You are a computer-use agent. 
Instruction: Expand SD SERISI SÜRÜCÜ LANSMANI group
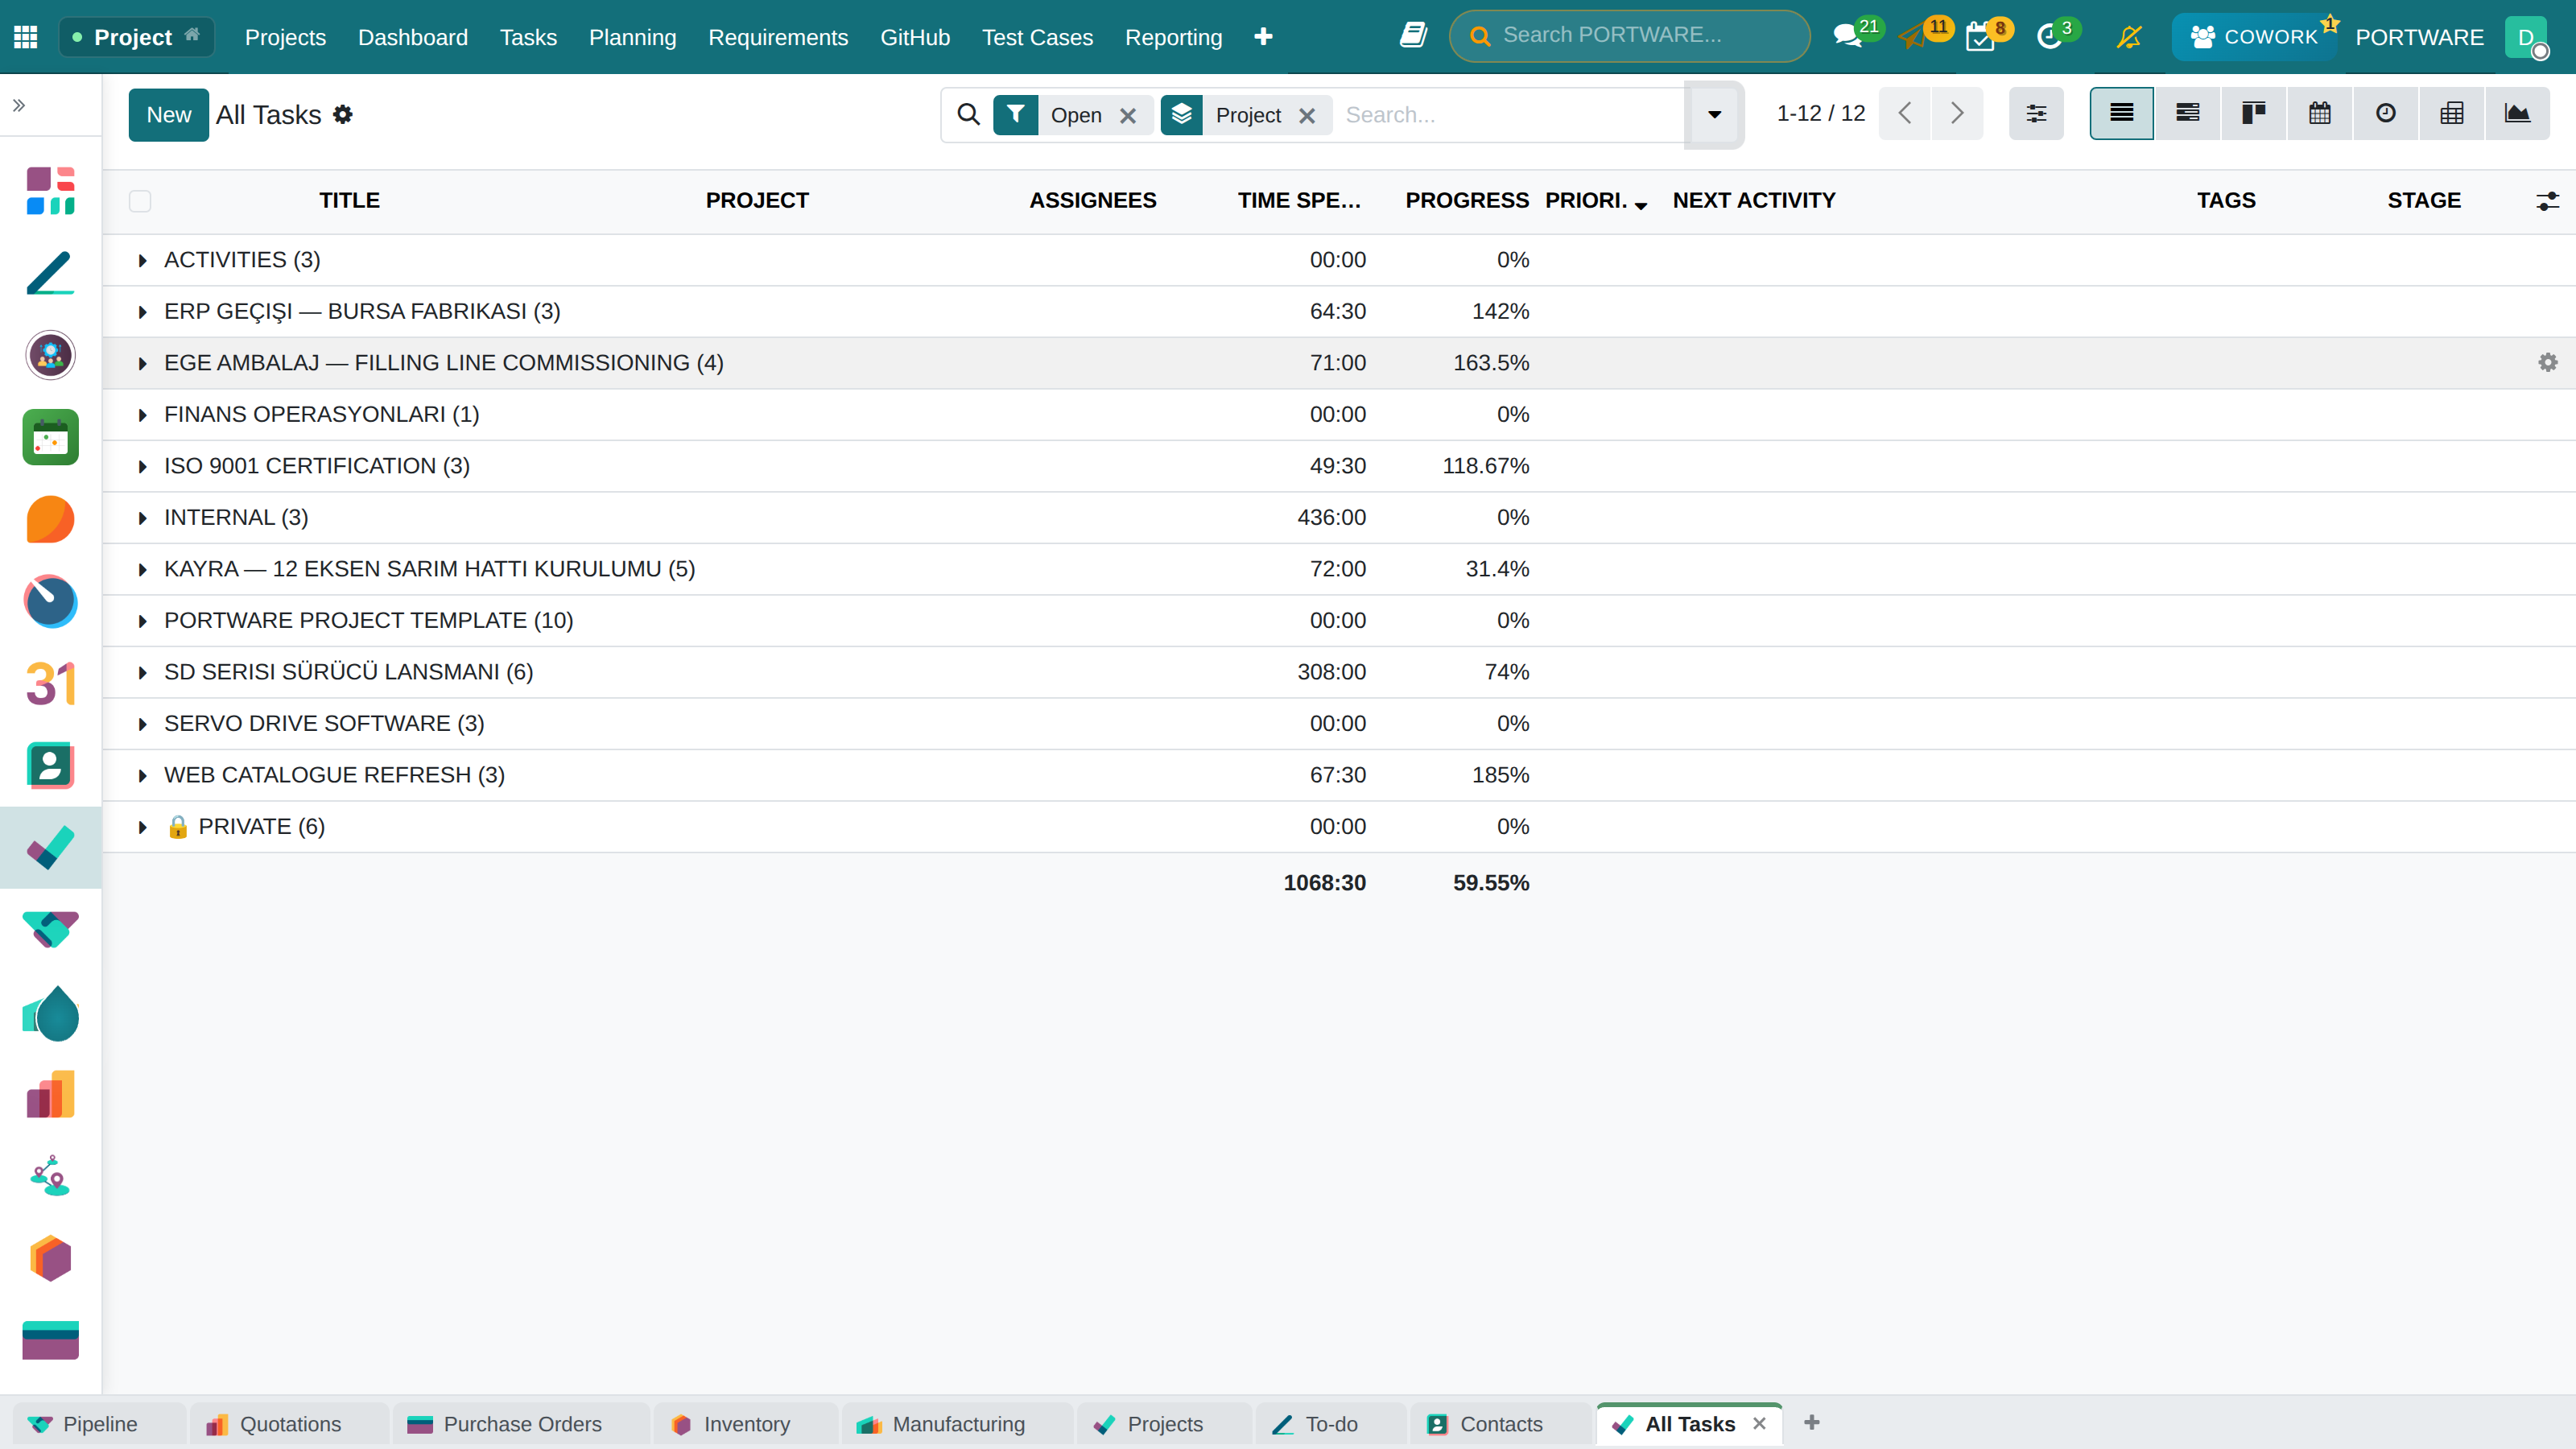(x=142, y=672)
